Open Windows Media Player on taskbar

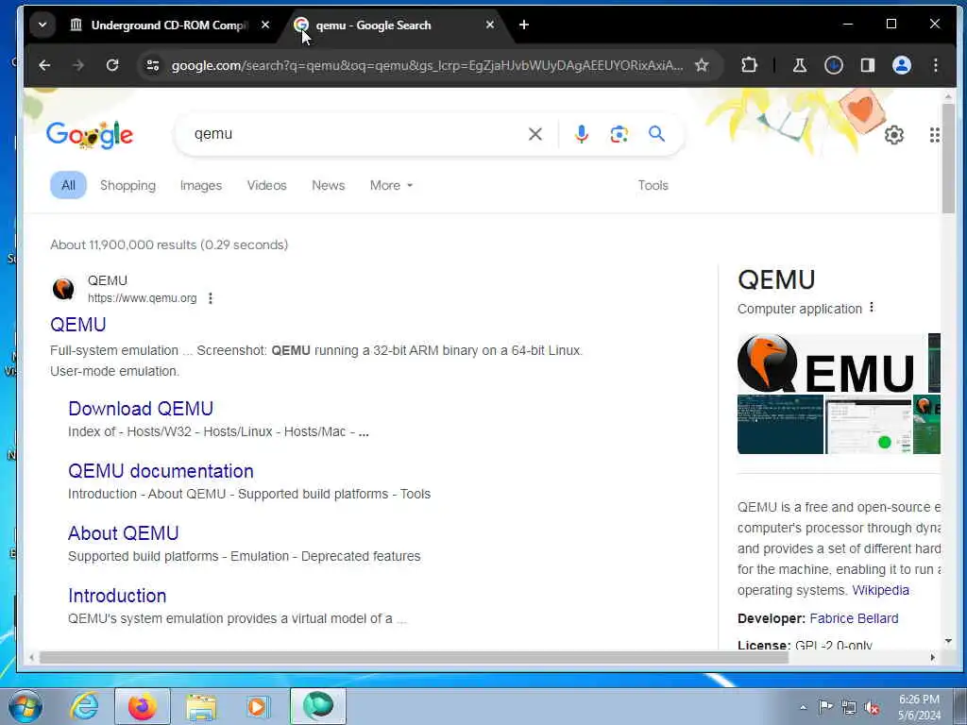[x=258, y=706]
